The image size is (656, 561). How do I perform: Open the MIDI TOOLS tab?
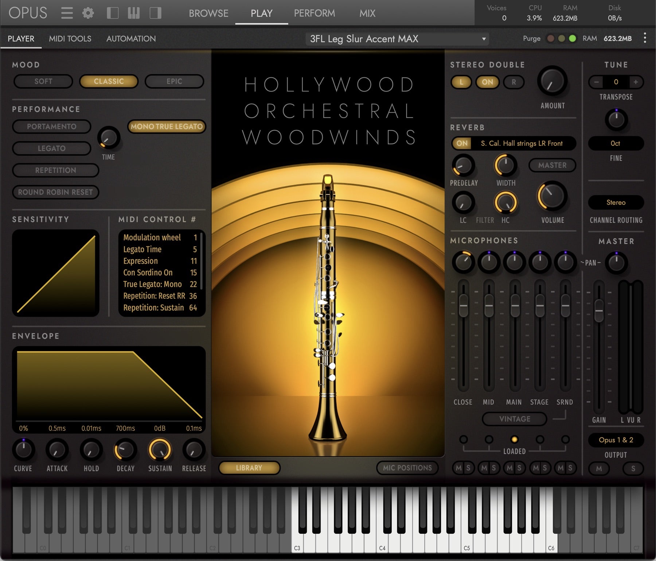(70, 38)
